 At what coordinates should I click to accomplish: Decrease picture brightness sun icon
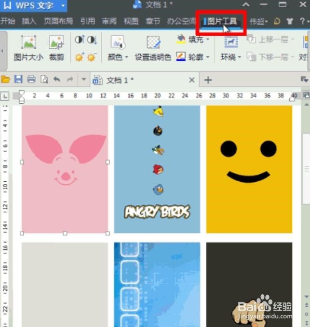tap(92, 57)
